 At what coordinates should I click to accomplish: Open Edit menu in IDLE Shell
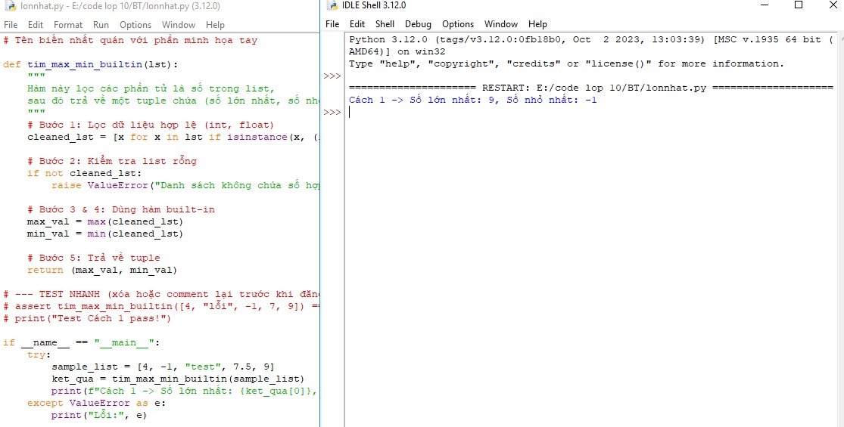[357, 24]
